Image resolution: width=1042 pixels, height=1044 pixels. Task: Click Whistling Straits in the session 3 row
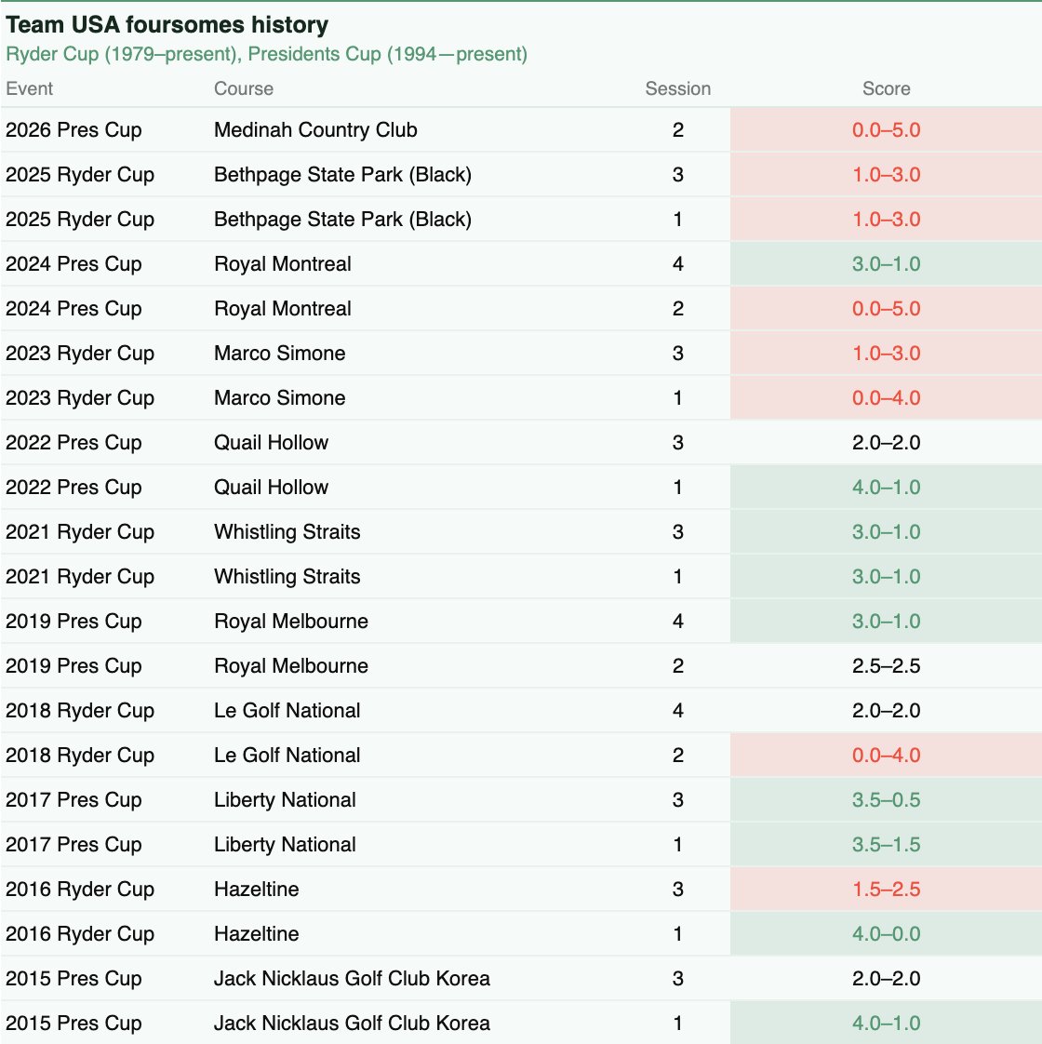(x=287, y=531)
